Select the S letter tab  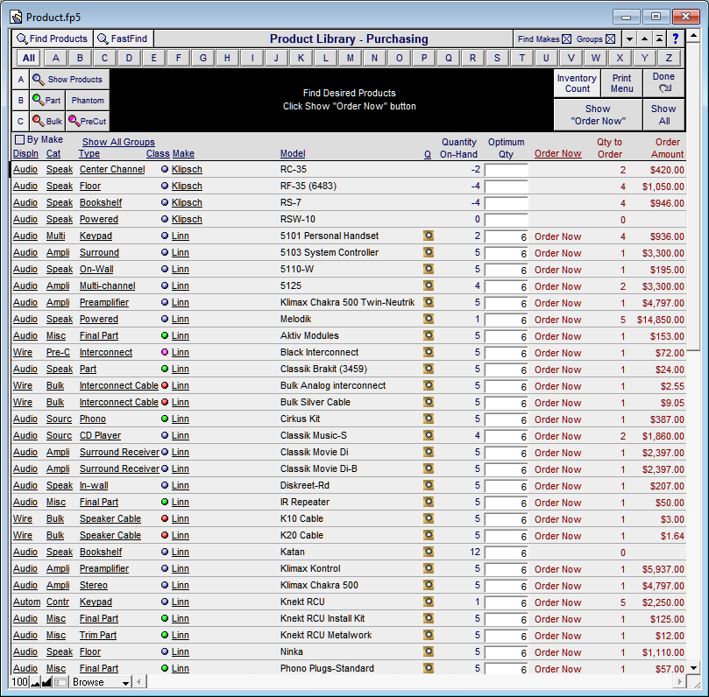pyautogui.click(x=497, y=58)
